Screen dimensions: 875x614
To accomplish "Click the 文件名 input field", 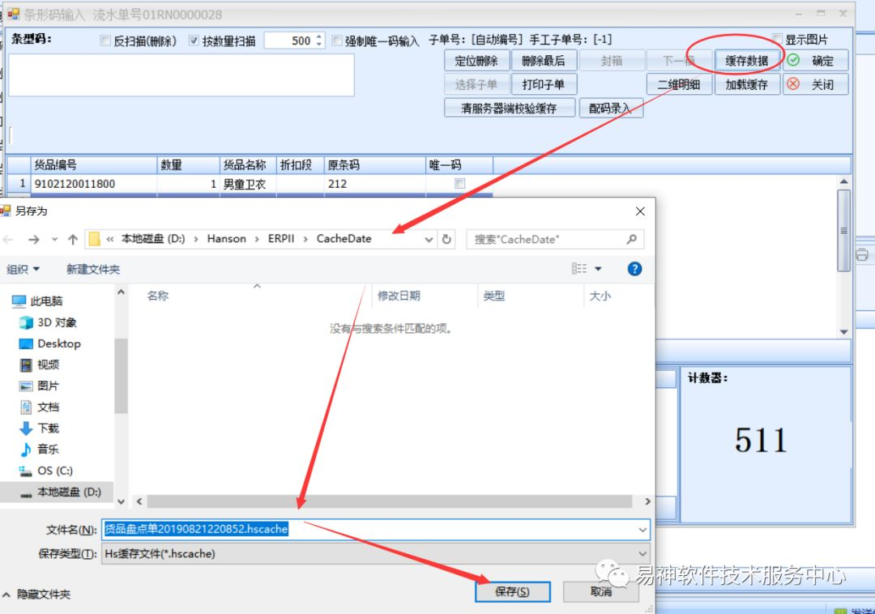I will coord(373,530).
